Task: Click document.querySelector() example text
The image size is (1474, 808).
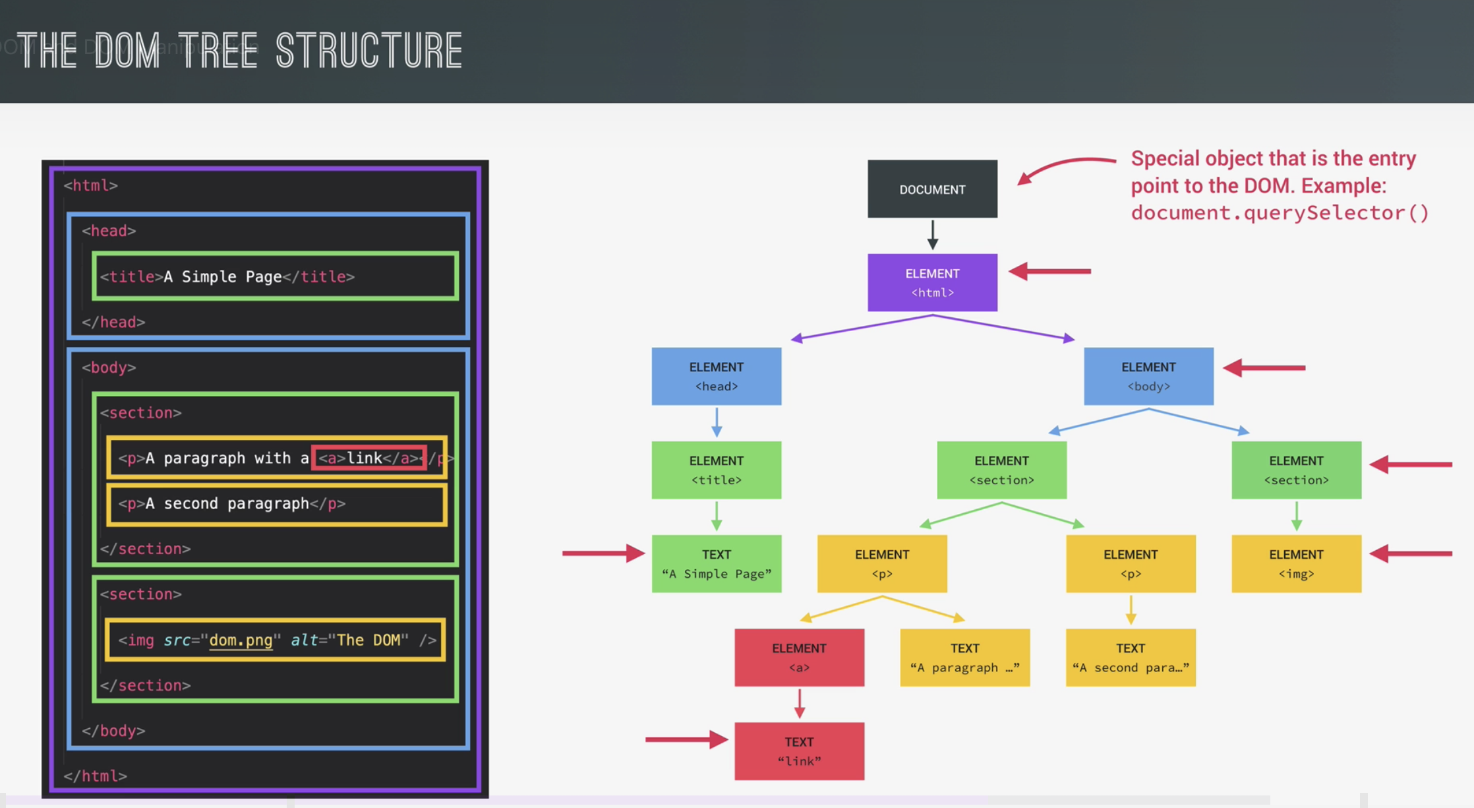Action: coord(1279,213)
